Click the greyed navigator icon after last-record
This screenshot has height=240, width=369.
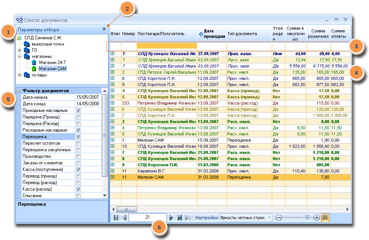click(x=188, y=218)
